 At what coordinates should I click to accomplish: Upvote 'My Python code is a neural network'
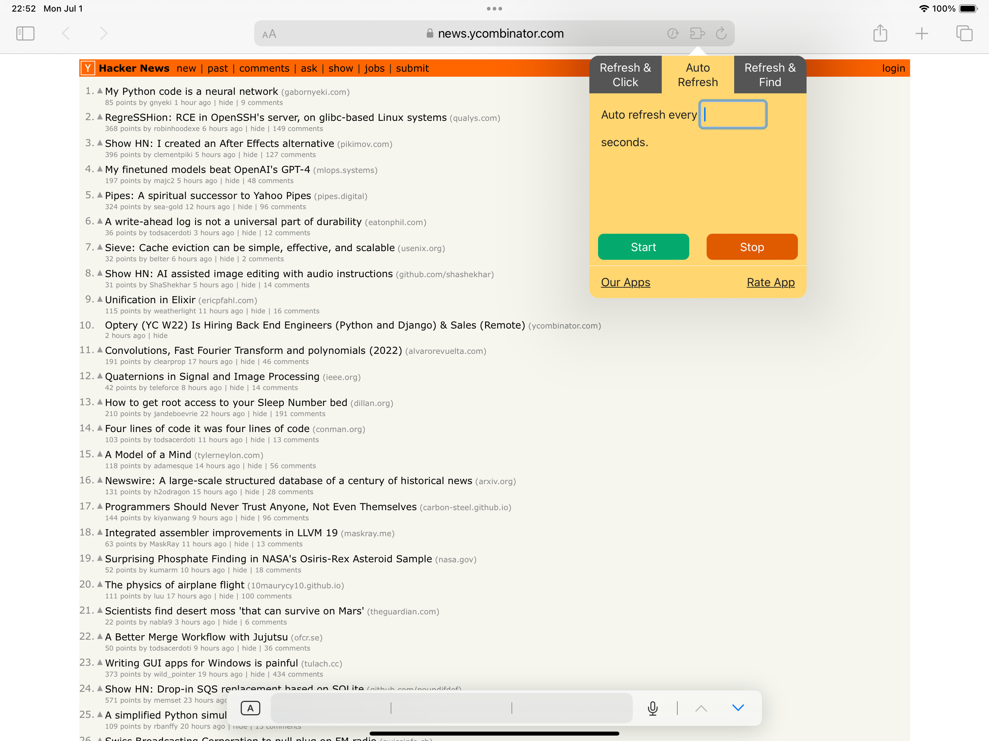click(100, 91)
